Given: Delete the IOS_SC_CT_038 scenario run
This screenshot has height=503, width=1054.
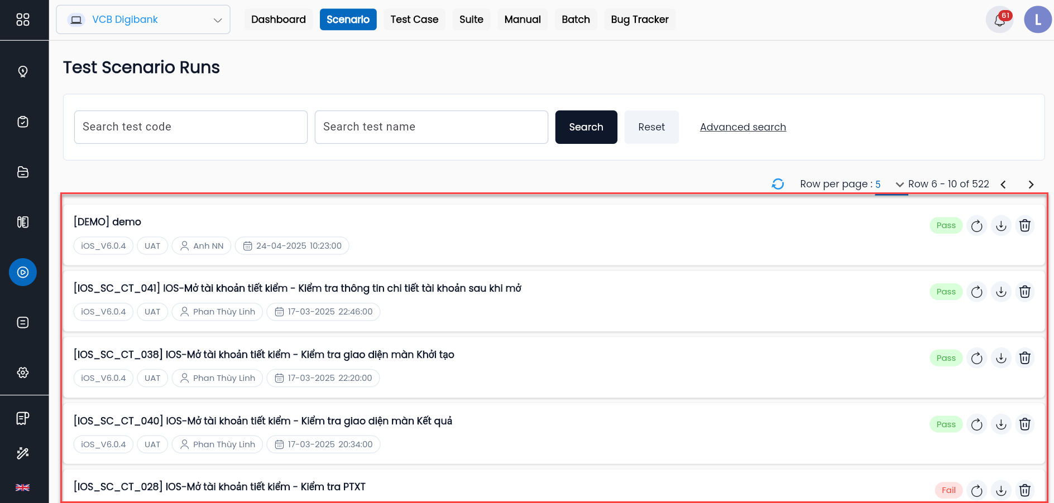Looking at the screenshot, I should point(1025,358).
